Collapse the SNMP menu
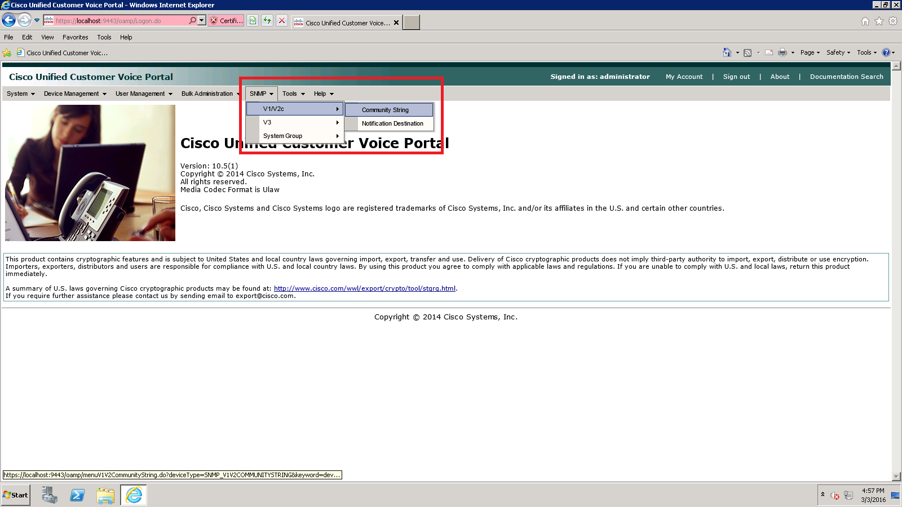 262,94
